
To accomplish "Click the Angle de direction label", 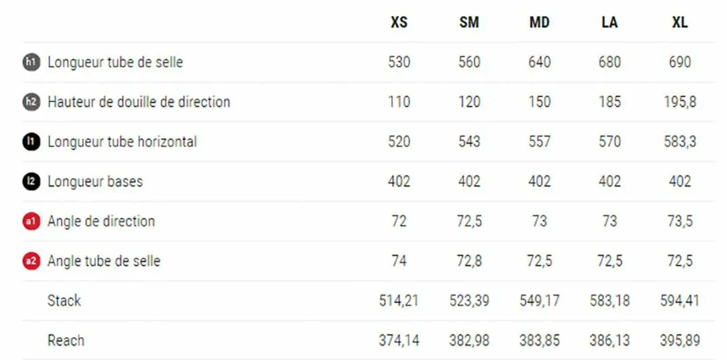I will click(x=101, y=221).
